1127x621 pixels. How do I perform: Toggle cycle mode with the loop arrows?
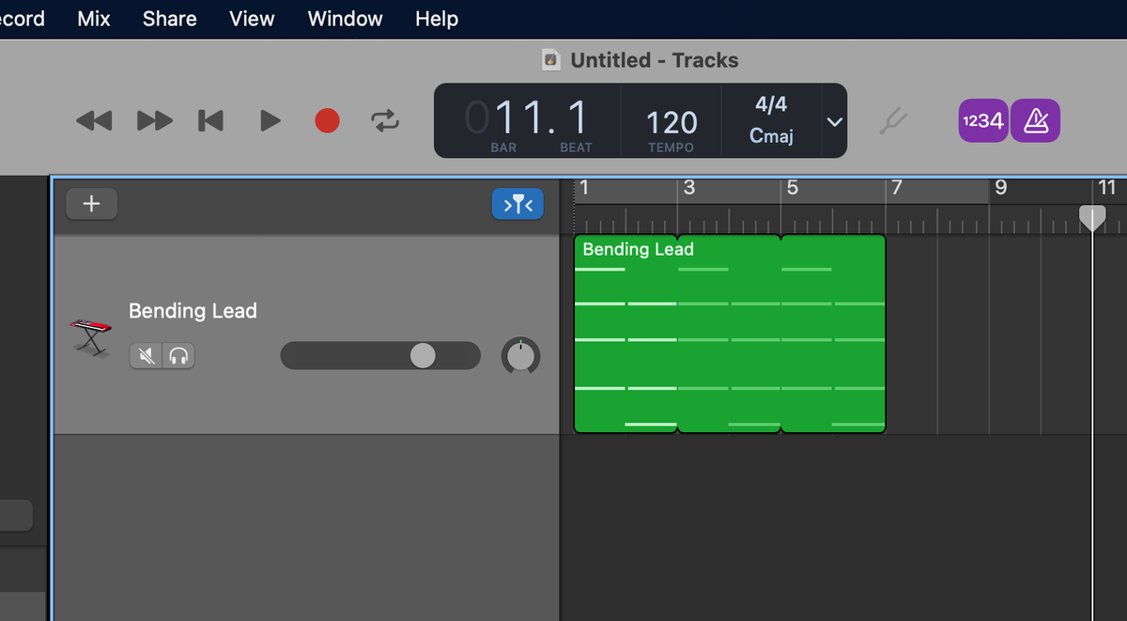click(x=384, y=120)
